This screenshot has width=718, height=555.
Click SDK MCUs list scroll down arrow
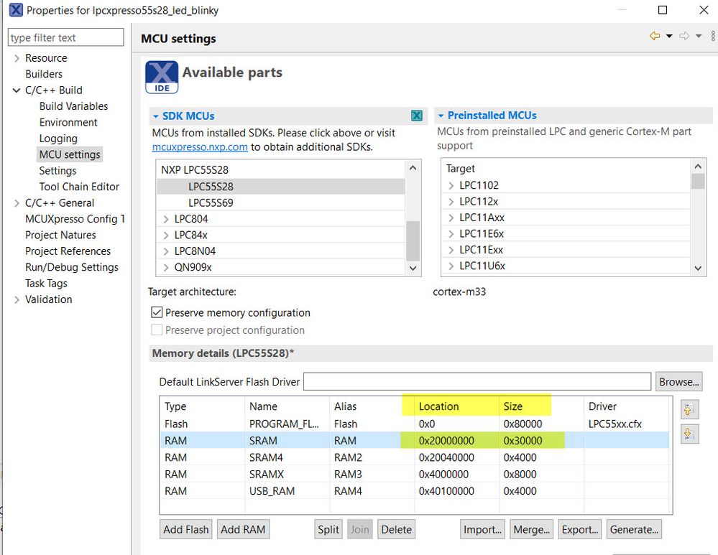click(x=413, y=268)
